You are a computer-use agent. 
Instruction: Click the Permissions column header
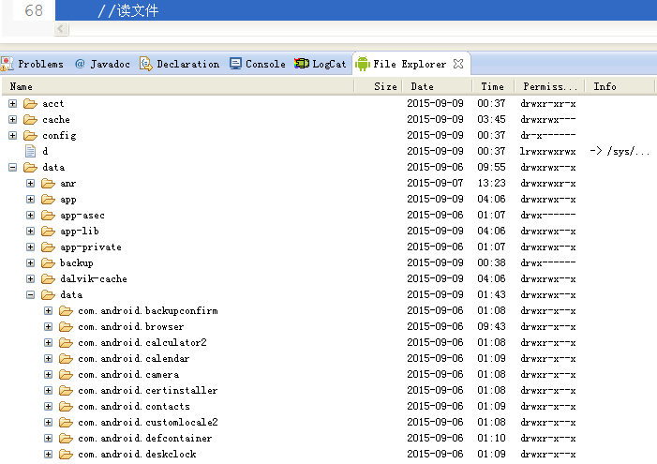[550, 87]
